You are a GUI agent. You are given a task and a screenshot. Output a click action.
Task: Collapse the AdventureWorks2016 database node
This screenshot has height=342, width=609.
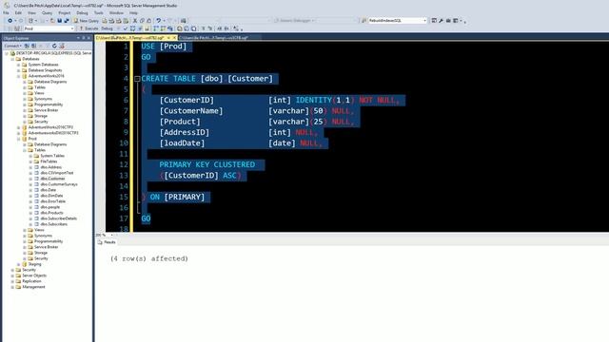[x=18, y=76]
